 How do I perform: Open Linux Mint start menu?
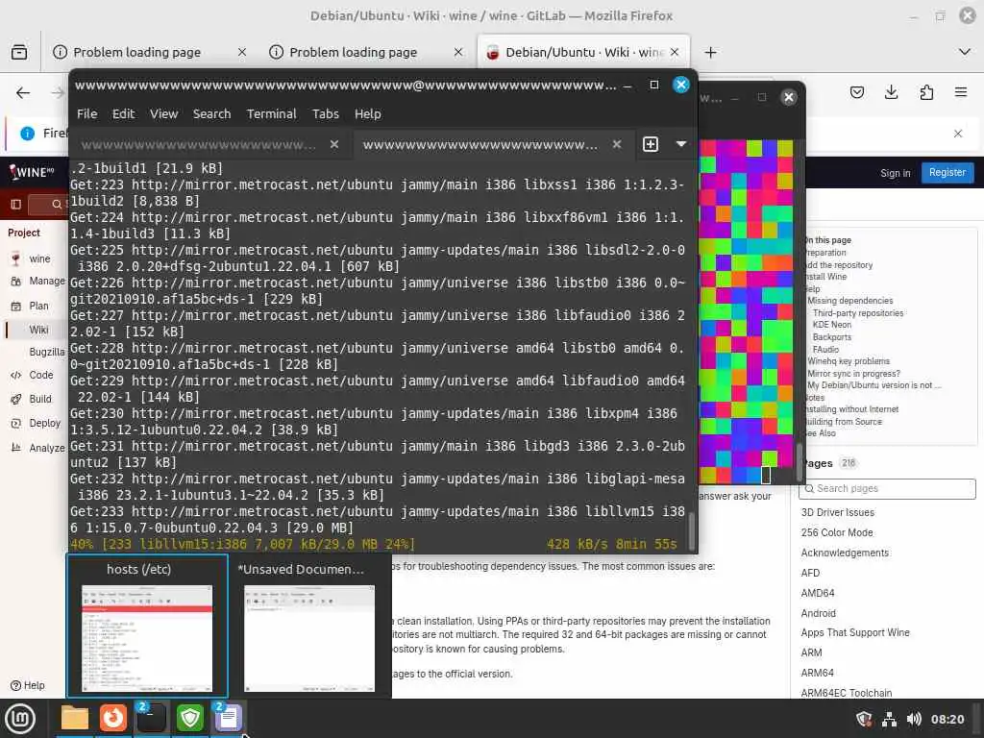[20, 719]
